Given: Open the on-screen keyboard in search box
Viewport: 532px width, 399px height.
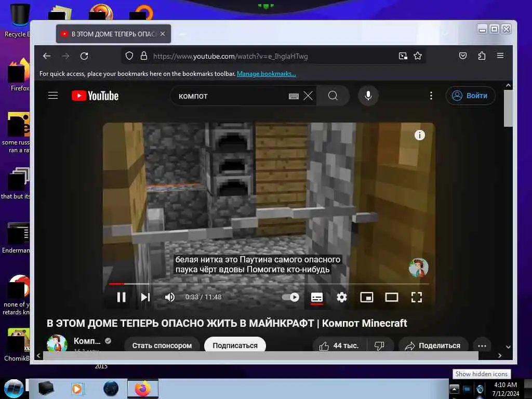Looking at the screenshot, I should pyautogui.click(x=294, y=96).
